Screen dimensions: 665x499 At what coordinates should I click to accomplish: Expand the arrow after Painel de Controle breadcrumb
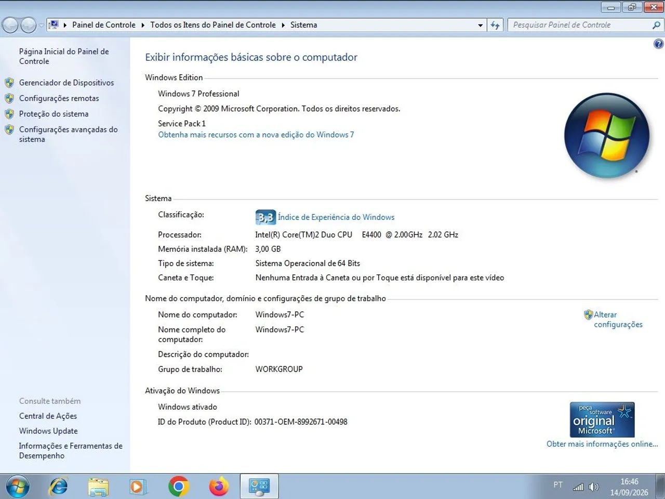tap(143, 25)
